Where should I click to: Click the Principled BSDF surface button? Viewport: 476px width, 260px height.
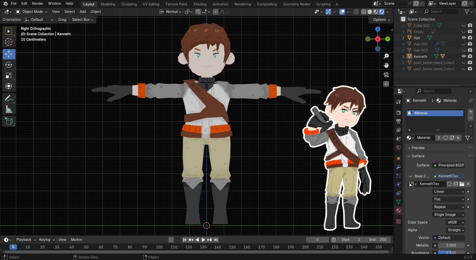click(x=448, y=165)
